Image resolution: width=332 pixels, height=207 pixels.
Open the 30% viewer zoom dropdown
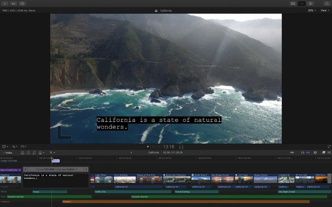(311, 10)
